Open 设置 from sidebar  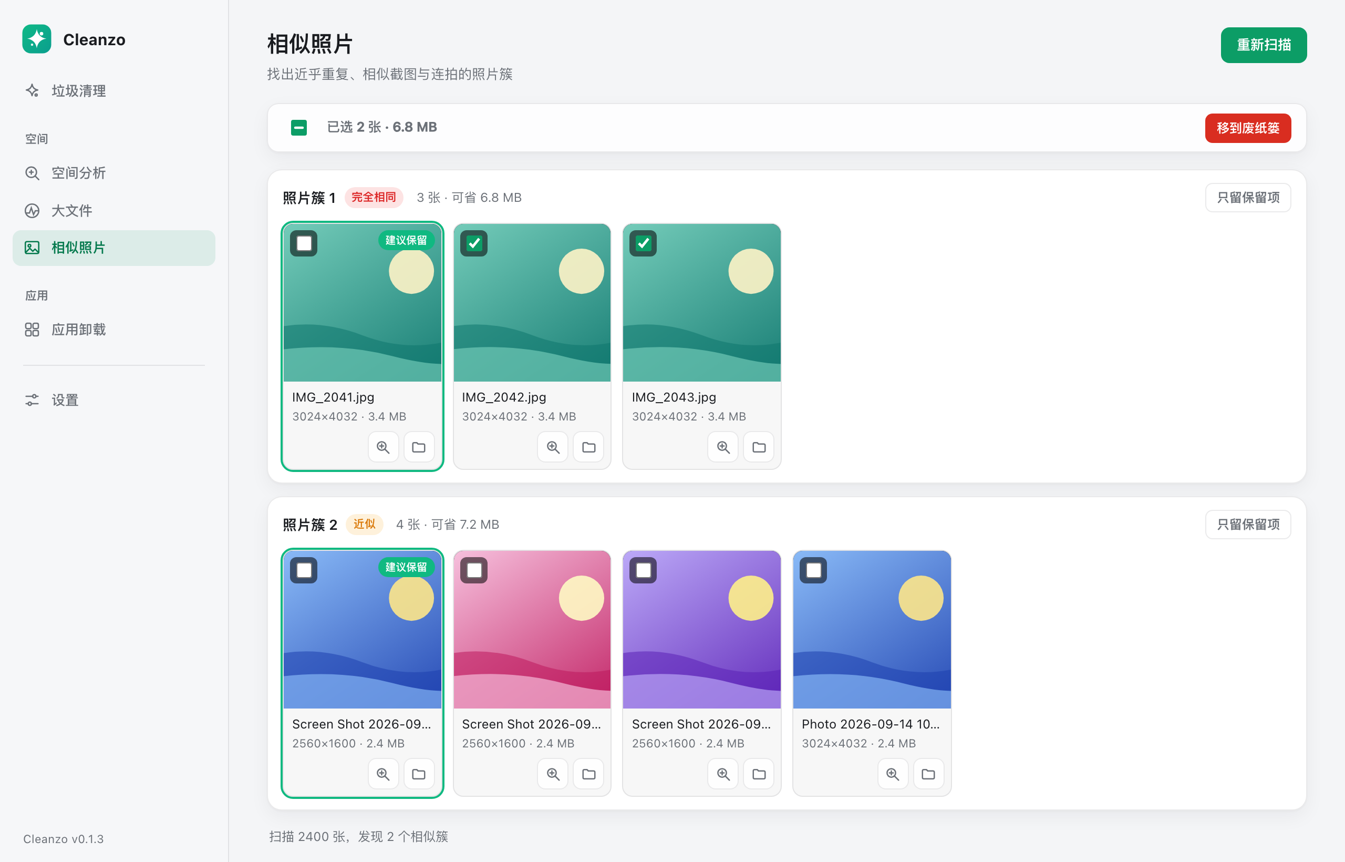click(x=113, y=400)
